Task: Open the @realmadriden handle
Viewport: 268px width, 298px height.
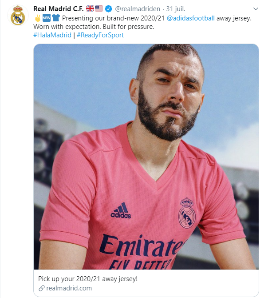Action: pos(138,9)
